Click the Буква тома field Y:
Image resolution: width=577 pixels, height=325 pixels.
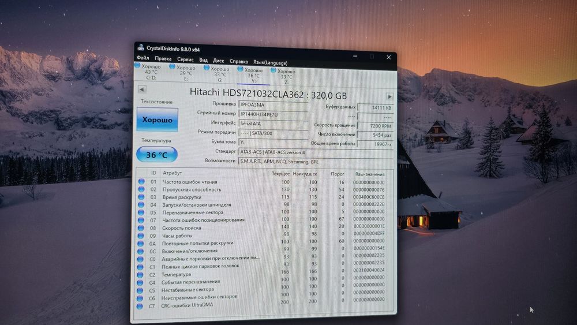tap(273, 143)
